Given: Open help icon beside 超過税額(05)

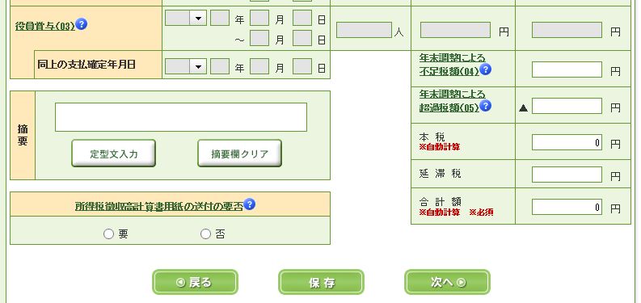Looking at the screenshot, I should (485, 106).
